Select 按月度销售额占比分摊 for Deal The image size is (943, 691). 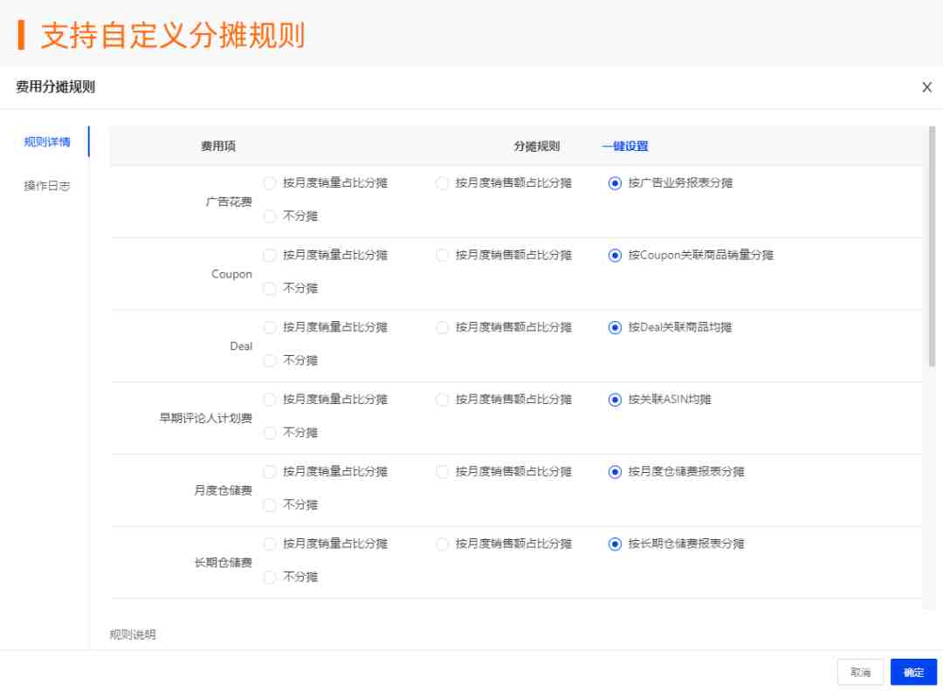(442, 327)
